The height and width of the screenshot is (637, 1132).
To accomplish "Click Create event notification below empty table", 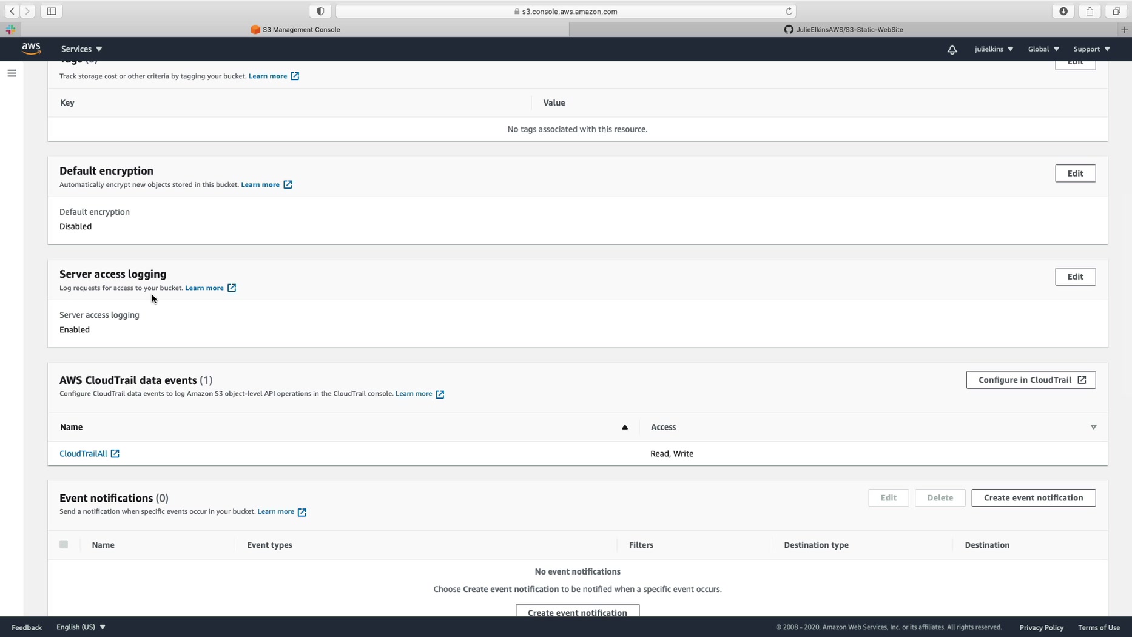I will (x=577, y=612).
